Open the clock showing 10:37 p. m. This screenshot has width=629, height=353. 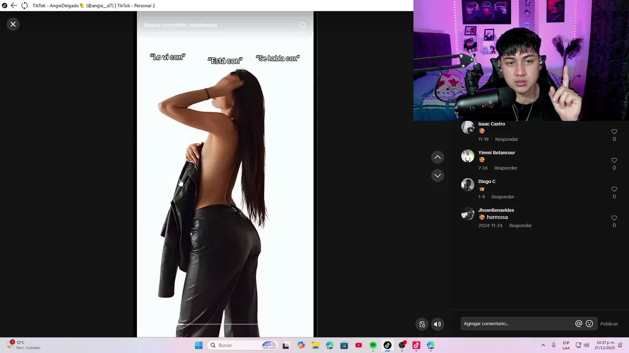(605, 345)
